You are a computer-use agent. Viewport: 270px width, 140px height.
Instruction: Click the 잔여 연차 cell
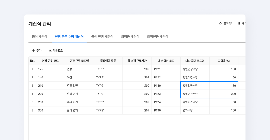79,111
